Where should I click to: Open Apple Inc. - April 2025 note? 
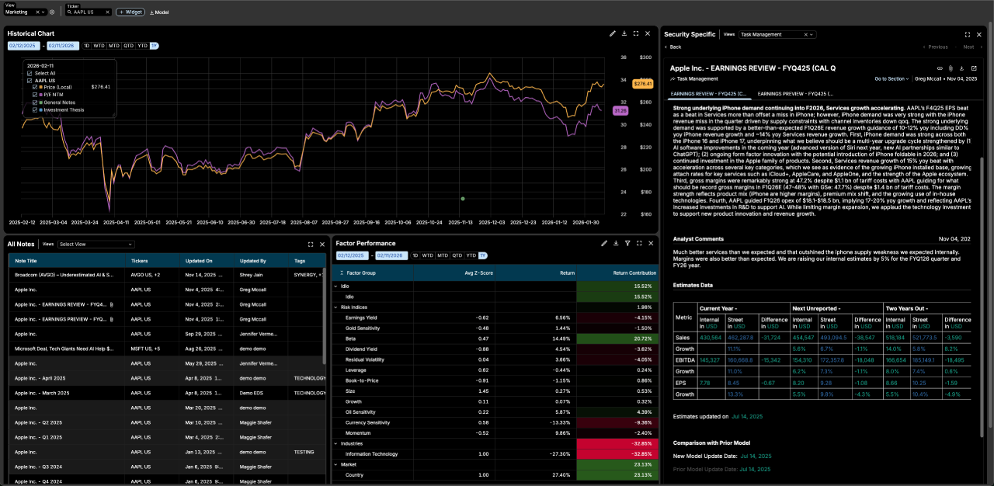click(x=167, y=378)
